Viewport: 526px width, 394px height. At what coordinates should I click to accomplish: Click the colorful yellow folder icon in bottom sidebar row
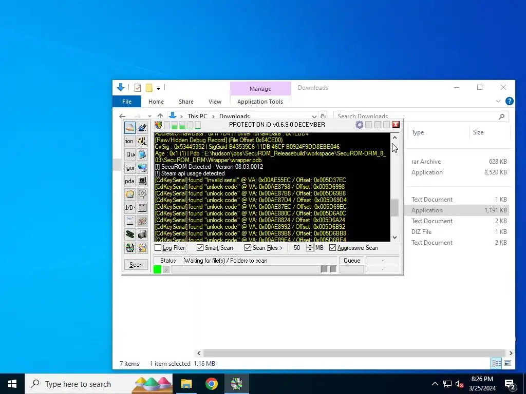point(142,248)
